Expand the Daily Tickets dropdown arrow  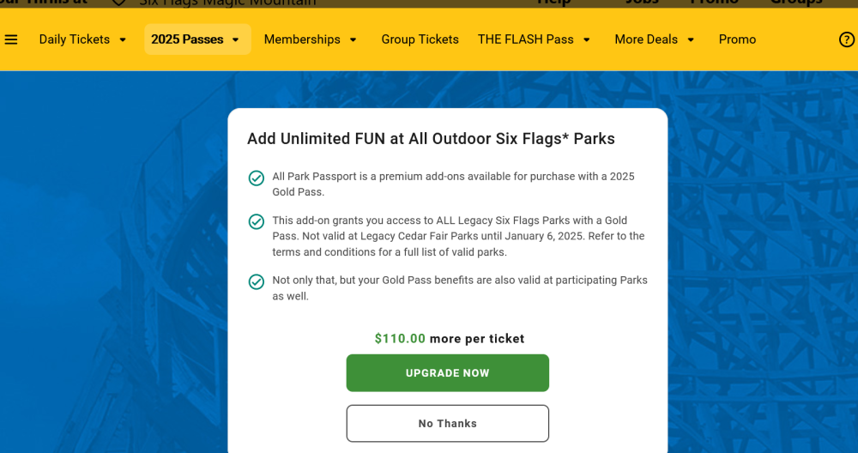(123, 39)
